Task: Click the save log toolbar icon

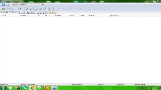Action: [x=13, y=9]
